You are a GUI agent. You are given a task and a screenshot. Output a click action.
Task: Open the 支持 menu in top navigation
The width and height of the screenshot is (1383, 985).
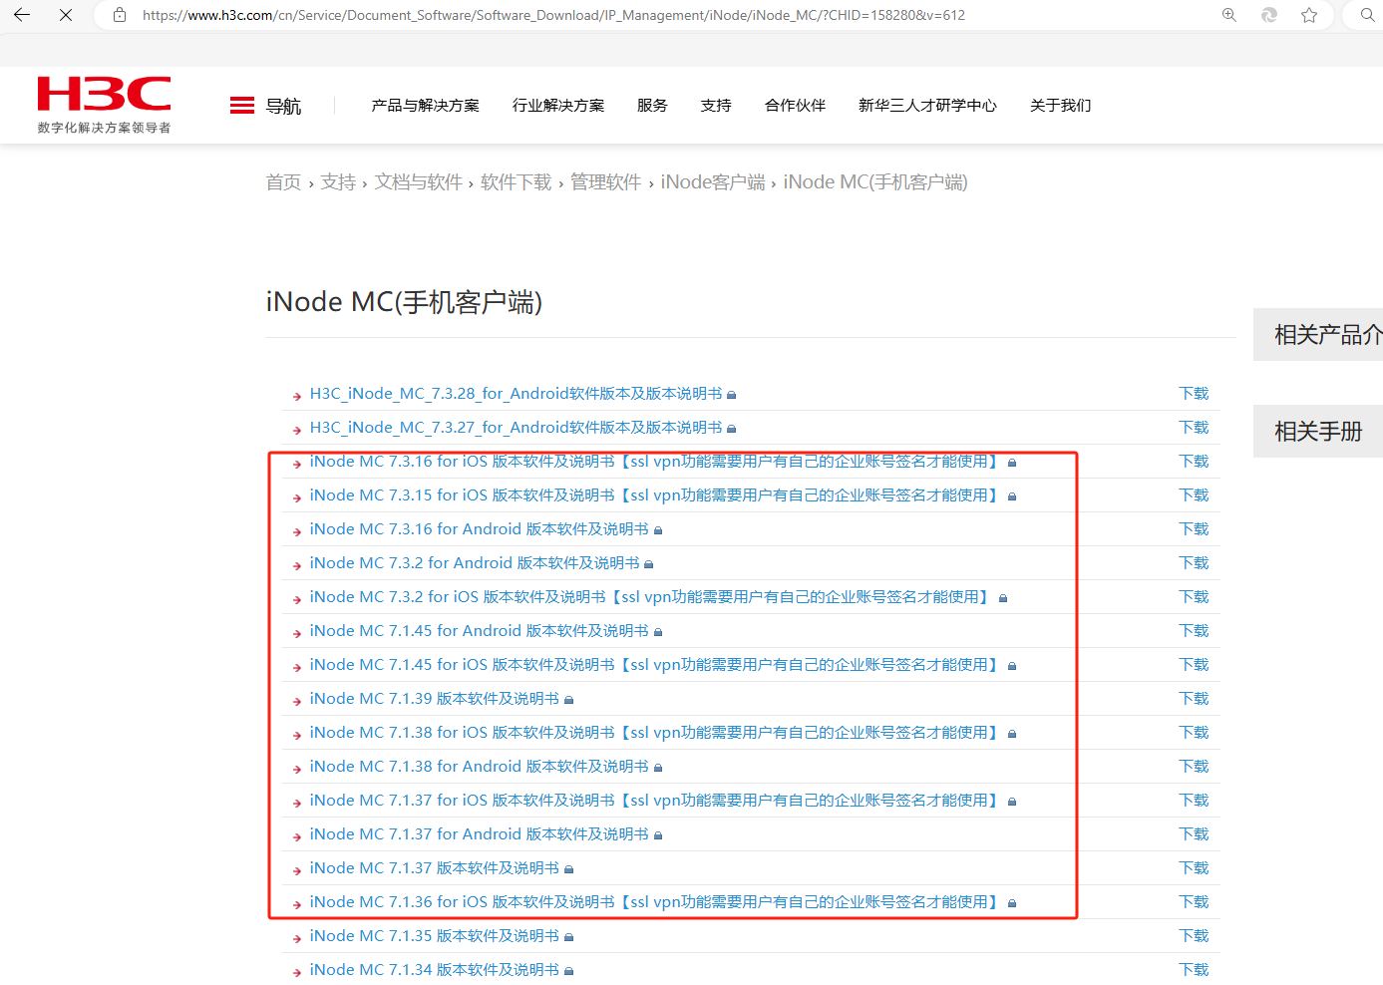pos(716,106)
